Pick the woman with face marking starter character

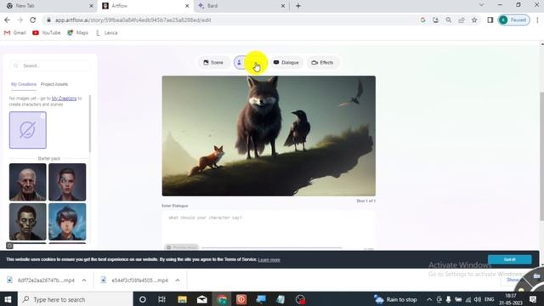click(x=67, y=182)
